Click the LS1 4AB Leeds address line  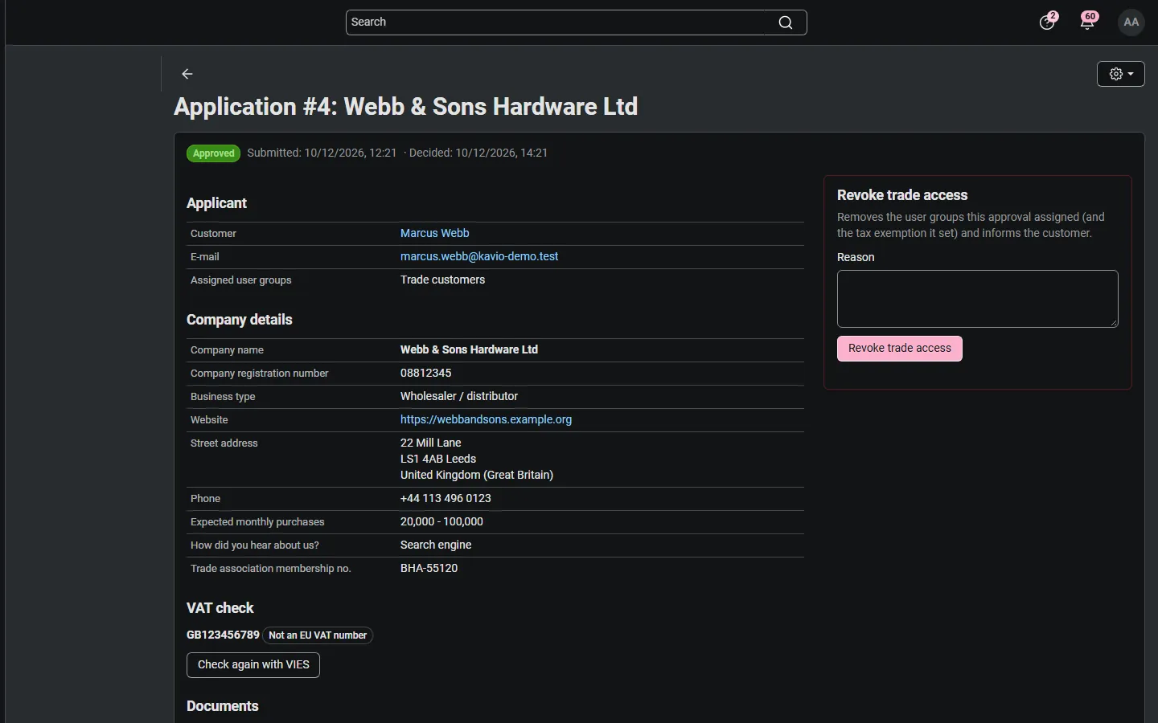tap(438, 459)
